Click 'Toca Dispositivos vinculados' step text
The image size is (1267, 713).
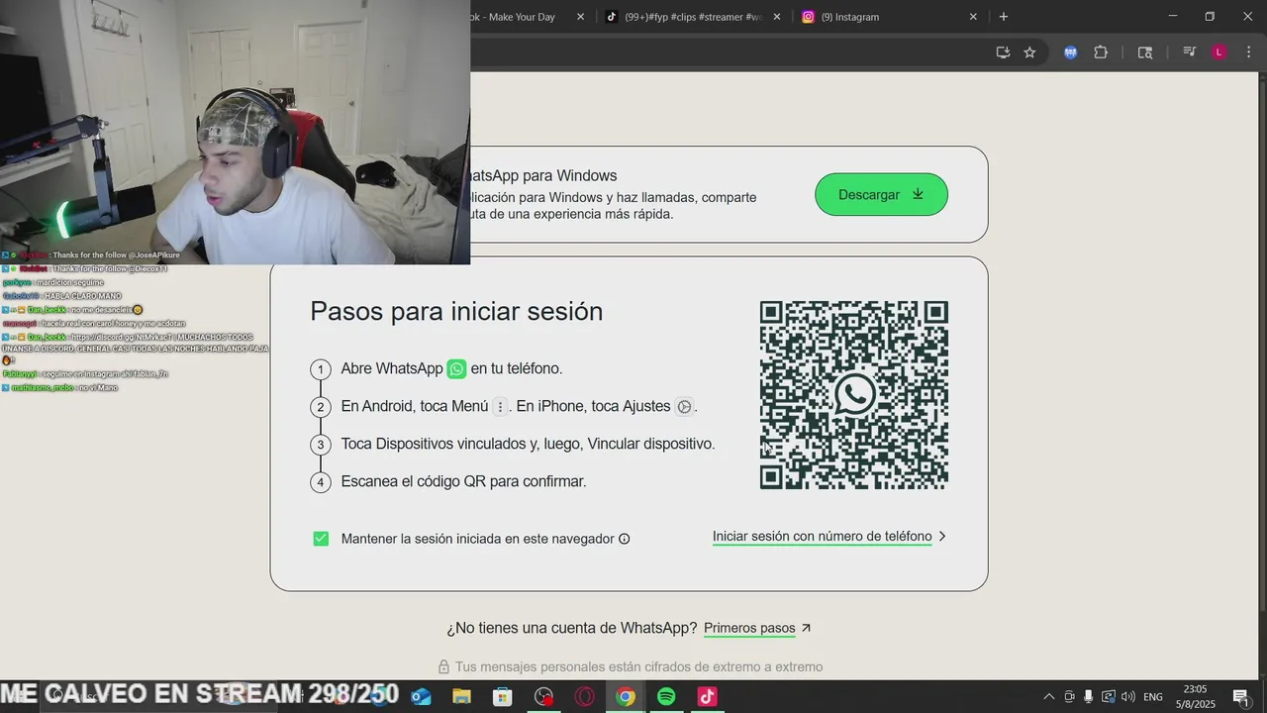click(528, 444)
